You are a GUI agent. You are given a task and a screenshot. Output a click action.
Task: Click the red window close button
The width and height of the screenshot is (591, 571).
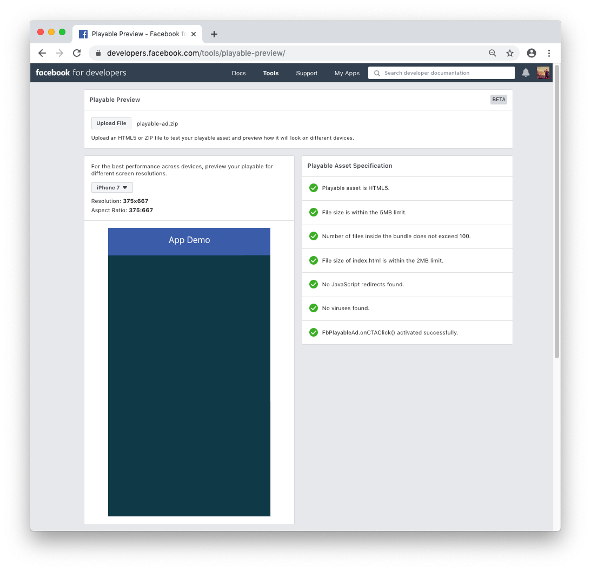tap(41, 32)
